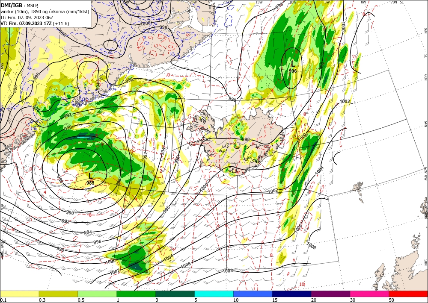Screen dimensions: 428x303
Task: Click the '35W' longitude label
Action: coord(125,2)
